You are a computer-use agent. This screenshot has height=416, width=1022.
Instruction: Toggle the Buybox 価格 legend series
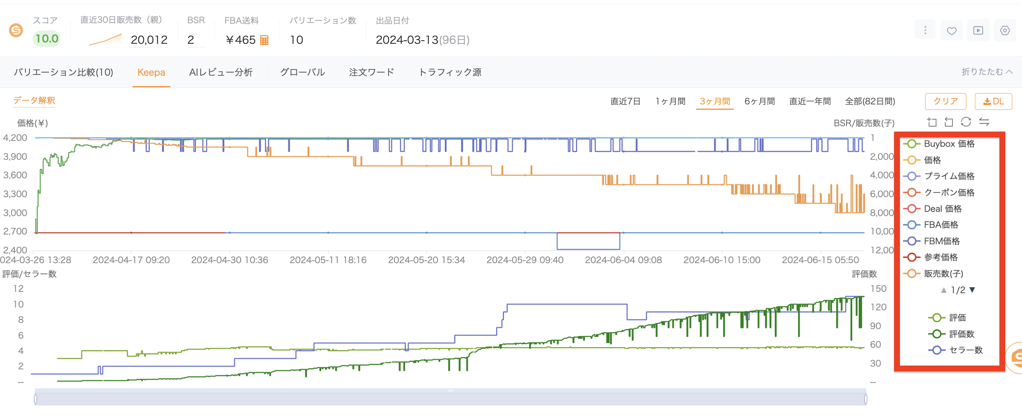point(939,144)
